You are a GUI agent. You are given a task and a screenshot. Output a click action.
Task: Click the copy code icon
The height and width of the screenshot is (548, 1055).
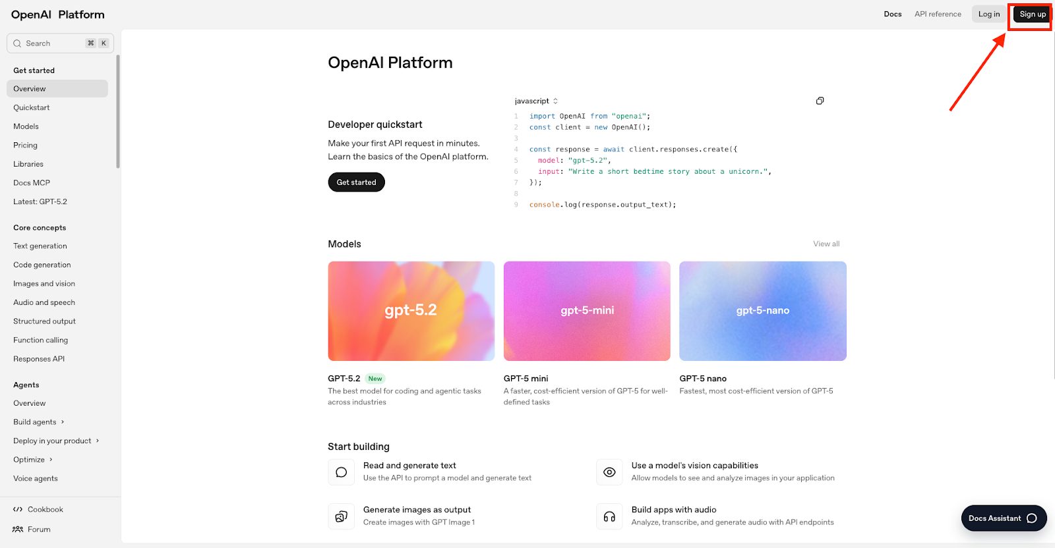pos(820,101)
